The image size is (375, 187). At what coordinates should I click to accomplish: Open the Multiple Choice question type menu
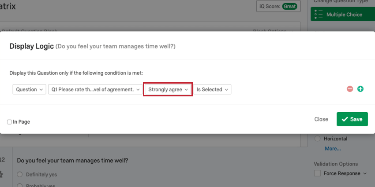[x=343, y=15]
